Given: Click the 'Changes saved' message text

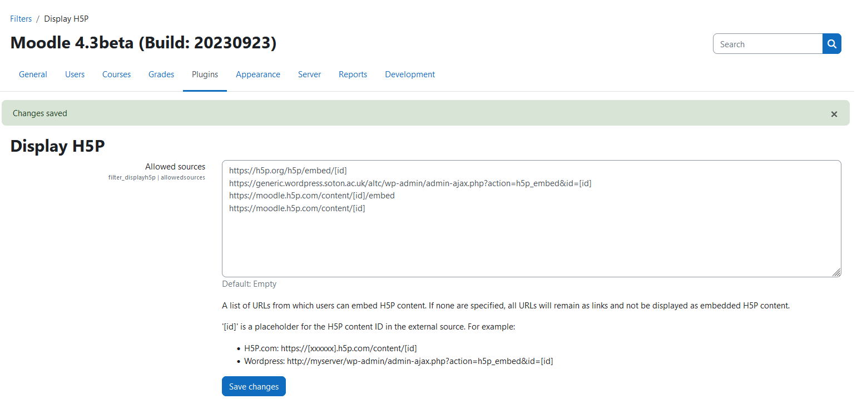Looking at the screenshot, I should [x=40, y=113].
